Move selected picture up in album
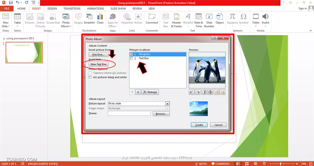 [x=132, y=92]
